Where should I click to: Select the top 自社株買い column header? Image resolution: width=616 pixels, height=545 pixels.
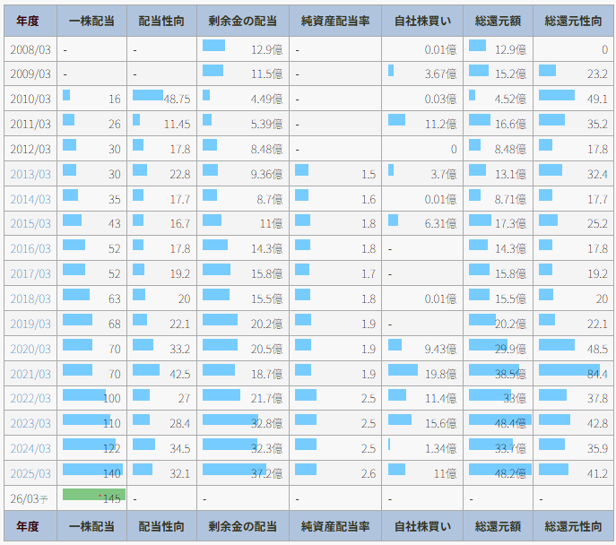point(422,22)
